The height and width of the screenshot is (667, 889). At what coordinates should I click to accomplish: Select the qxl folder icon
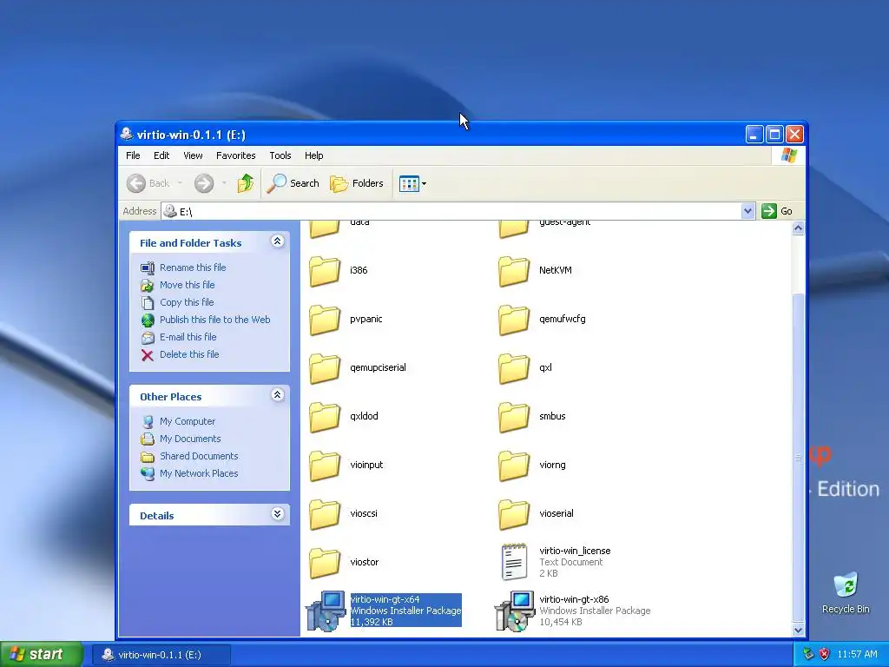click(514, 368)
